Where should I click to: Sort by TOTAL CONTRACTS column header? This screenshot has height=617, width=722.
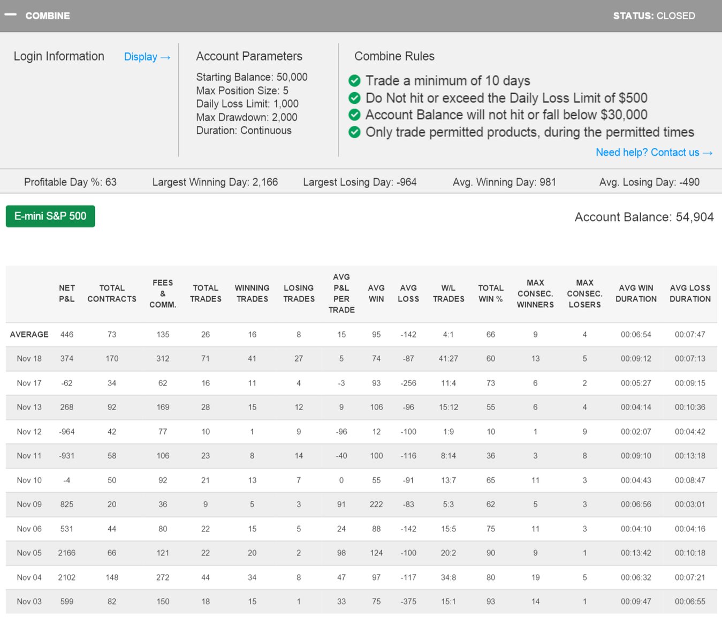[x=112, y=294]
